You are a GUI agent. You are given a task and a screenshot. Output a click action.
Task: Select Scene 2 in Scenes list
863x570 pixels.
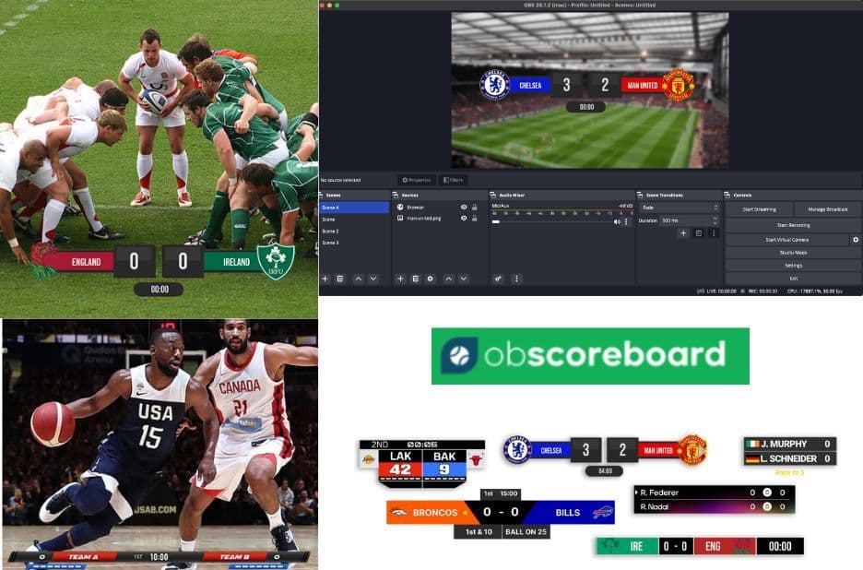354,232
